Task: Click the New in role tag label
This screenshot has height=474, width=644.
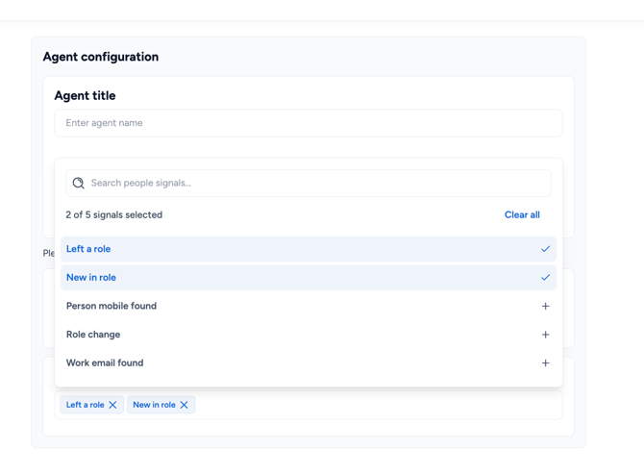Action: click(154, 405)
